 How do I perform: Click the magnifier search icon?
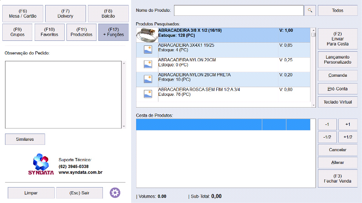(310, 10)
